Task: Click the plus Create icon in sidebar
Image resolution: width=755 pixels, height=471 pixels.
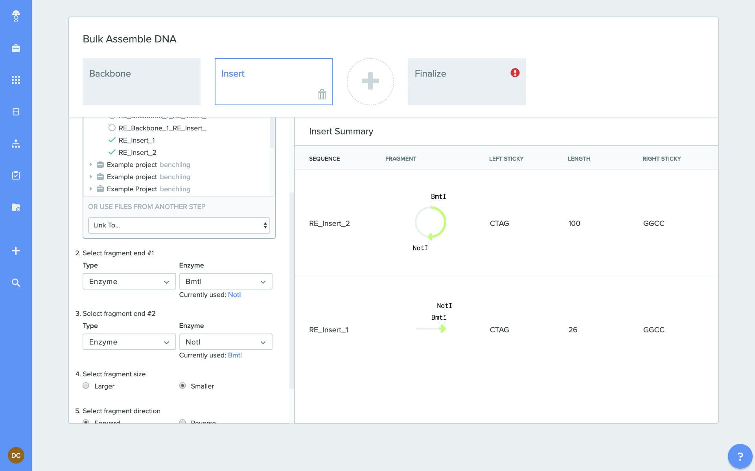Action: click(16, 251)
